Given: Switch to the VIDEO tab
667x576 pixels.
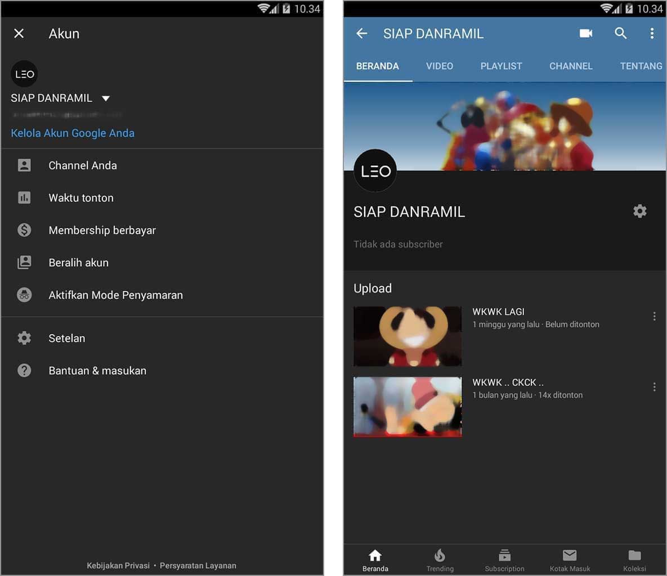Looking at the screenshot, I should pos(439,66).
